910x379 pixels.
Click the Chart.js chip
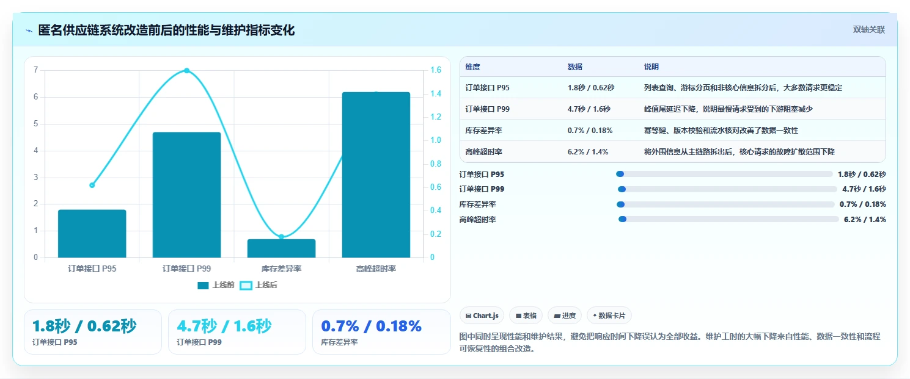[482, 316]
